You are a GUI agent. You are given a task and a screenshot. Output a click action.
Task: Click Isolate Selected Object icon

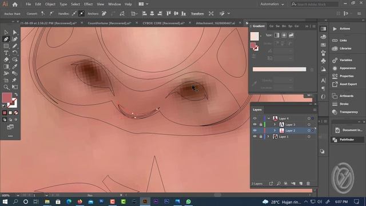tap(211, 14)
